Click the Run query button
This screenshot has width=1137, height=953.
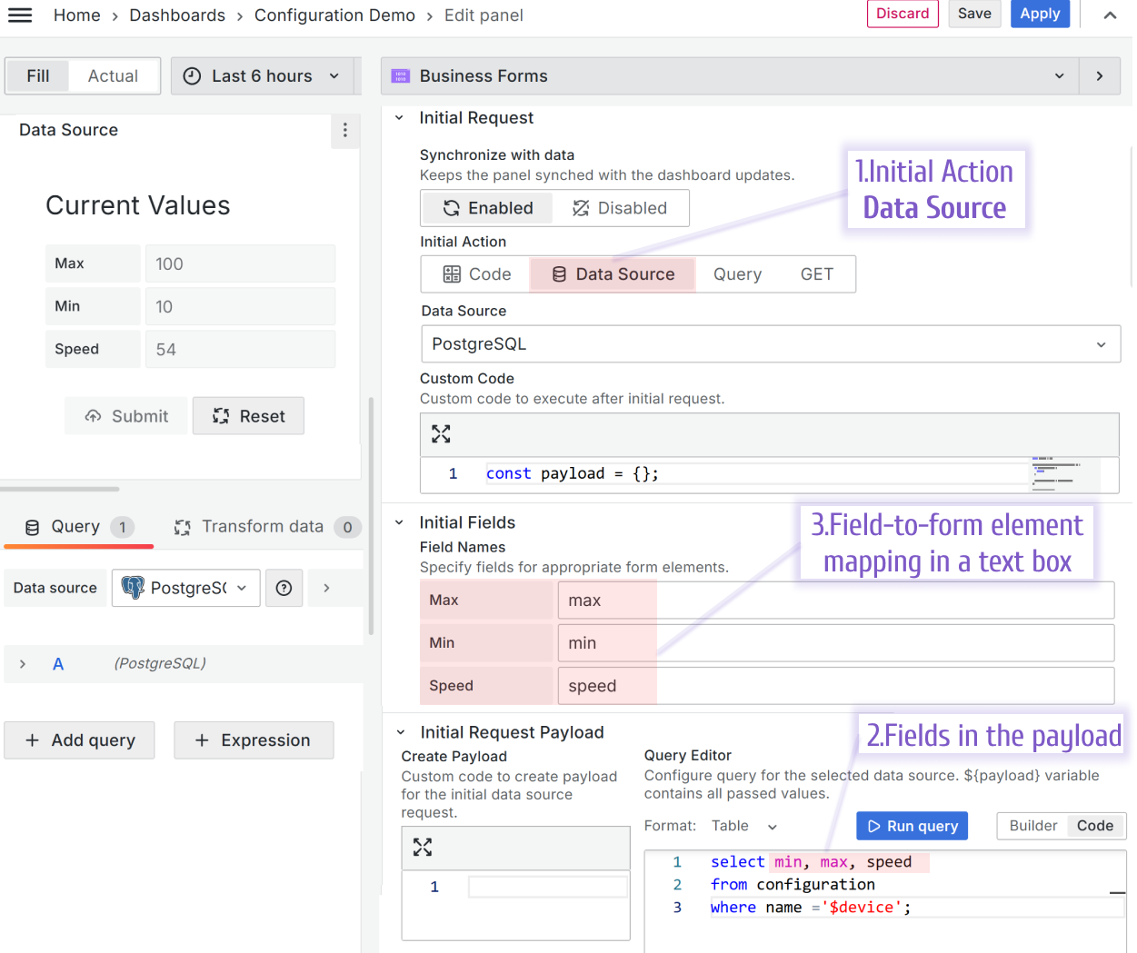pyautogui.click(x=912, y=826)
